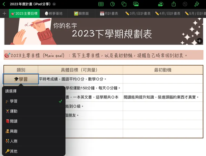Choose 興趣 from the pop-up menu

[x=34, y=131]
